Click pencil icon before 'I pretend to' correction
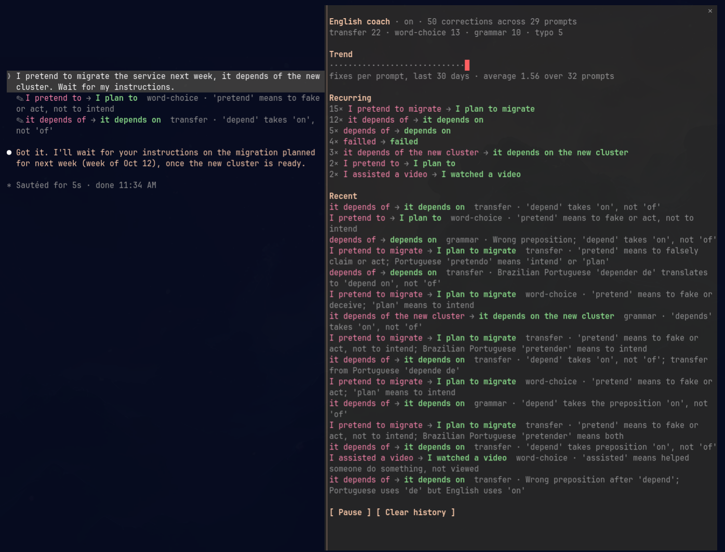The height and width of the screenshot is (552, 725). click(x=20, y=98)
